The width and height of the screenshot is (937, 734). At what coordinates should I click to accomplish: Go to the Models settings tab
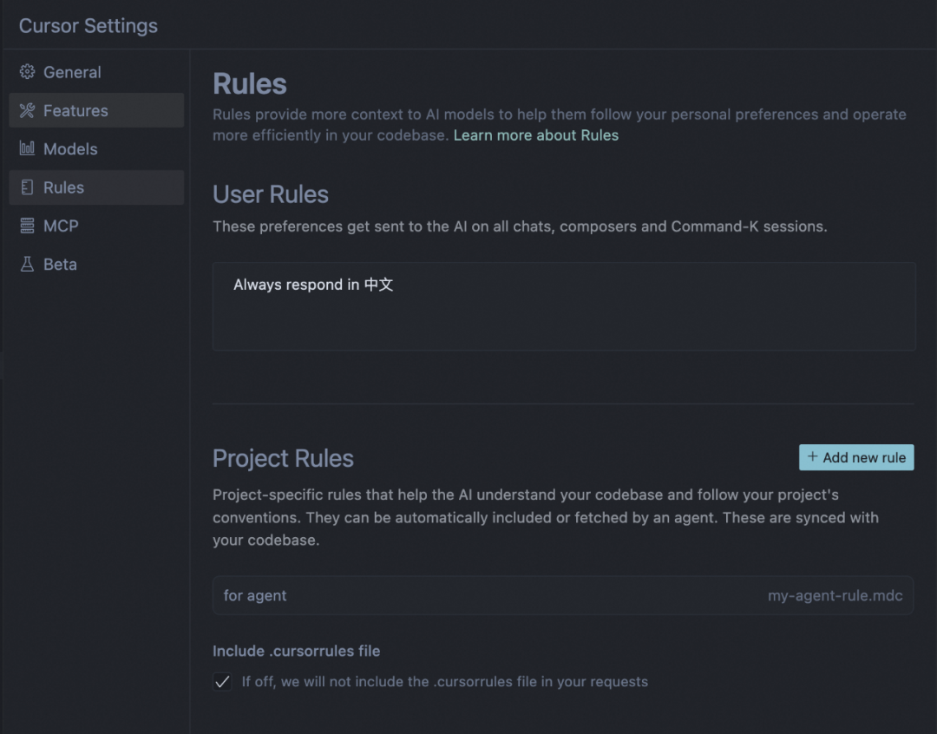pos(70,149)
